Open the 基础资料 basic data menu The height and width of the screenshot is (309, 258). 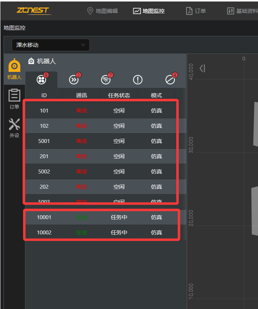[x=242, y=11]
